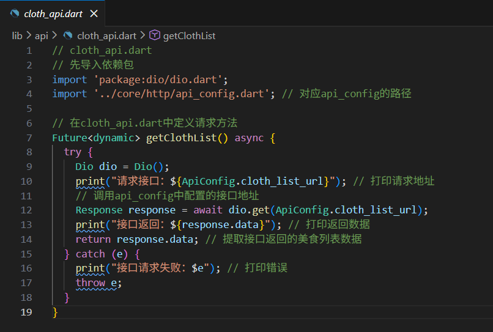The image size is (493, 332).
Task: Open the api breadcrumb folder
Action: pyautogui.click(x=41, y=36)
